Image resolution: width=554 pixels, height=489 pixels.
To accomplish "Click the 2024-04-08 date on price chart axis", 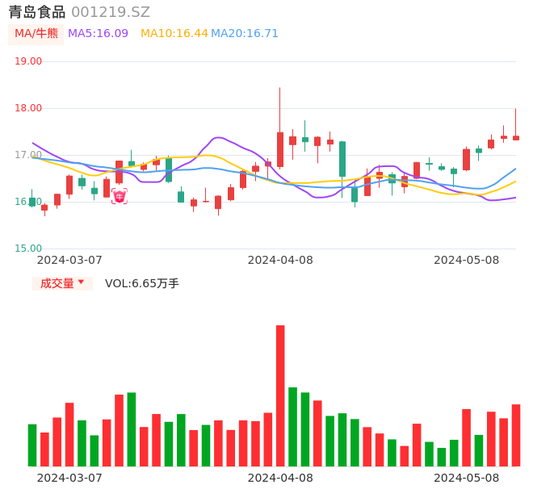I will pyautogui.click(x=279, y=260).
